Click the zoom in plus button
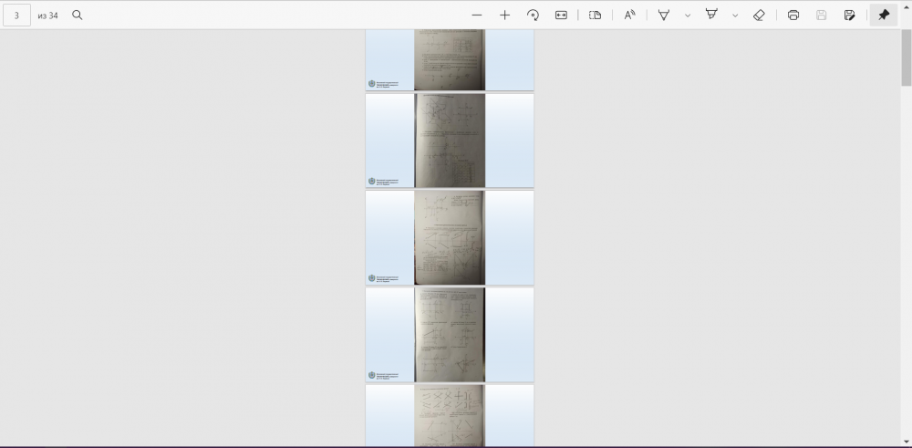Screen dimensions: 912x448 504,15
